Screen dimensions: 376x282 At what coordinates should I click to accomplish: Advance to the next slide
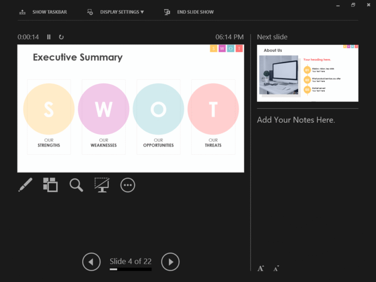(170, 262)
